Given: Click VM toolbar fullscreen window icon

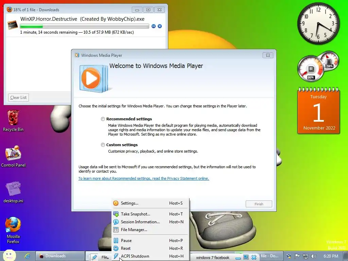Looking at the screenshot, I should click(x=246, y=257).
